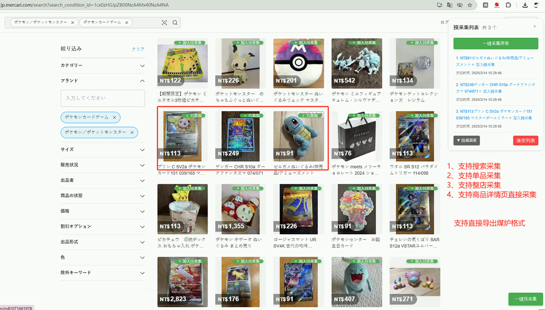The height and width of the screenshot is (310, 545).
Task: Type in the brand 入力してください field
Action: pos(103,98)
